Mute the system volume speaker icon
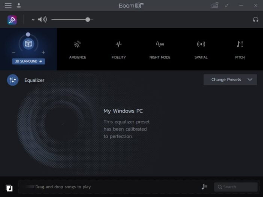The height and width of the screenshot is (197, 263). point(42,20)
